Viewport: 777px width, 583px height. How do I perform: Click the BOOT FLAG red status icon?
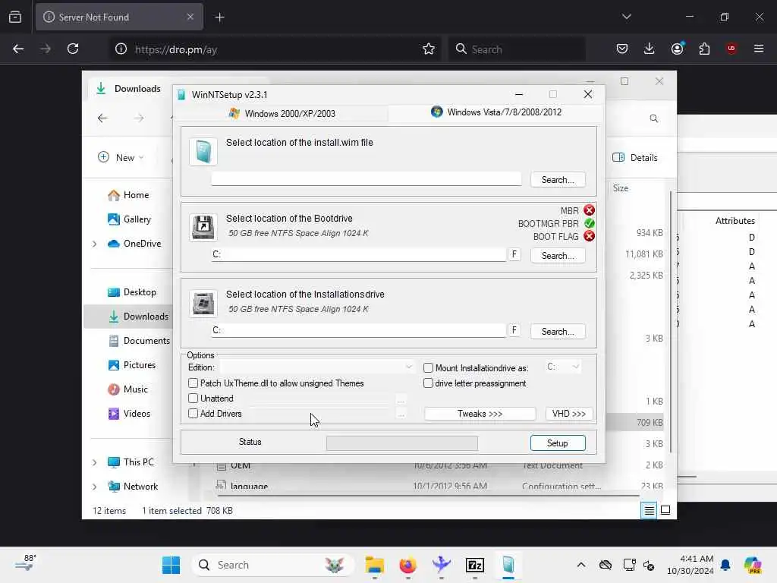589,236
